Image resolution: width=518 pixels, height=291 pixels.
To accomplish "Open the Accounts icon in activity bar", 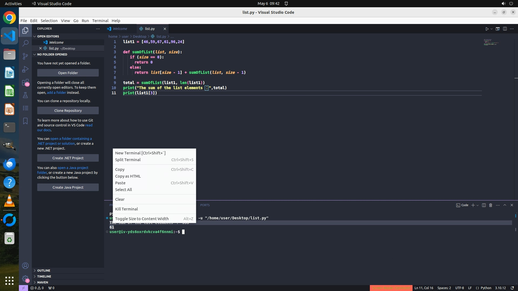I will pyautogui.click(x=25, y=266).
